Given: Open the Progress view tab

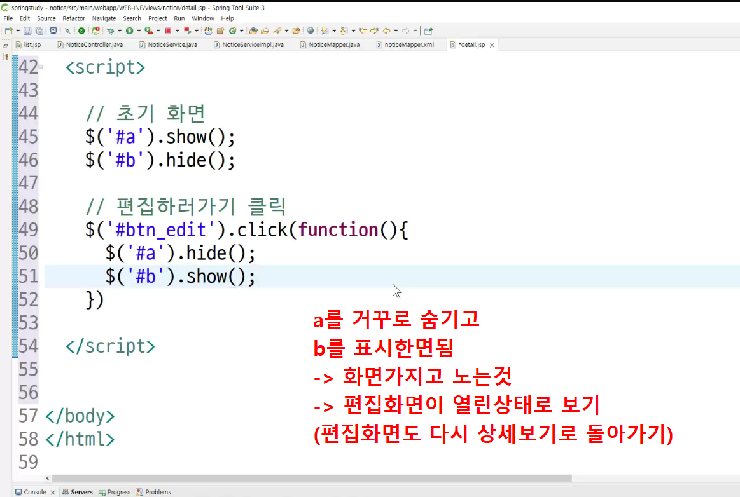Looking at the screenshot, I should [x=115, y=492].
